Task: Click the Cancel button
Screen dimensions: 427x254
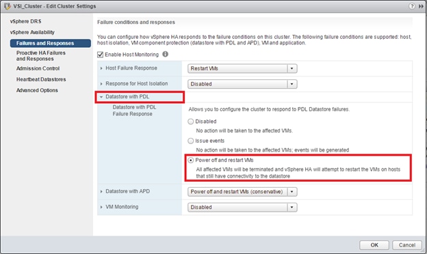Action: coord(407,245)
